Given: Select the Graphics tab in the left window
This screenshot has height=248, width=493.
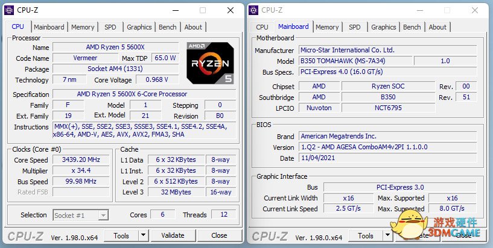Looking at the screenshot, I should 139,27.
